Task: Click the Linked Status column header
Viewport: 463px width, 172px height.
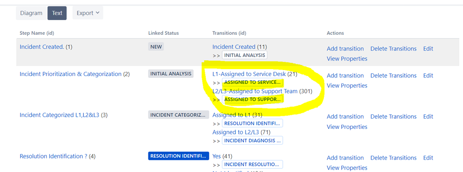Action: [x=163, y=33]
